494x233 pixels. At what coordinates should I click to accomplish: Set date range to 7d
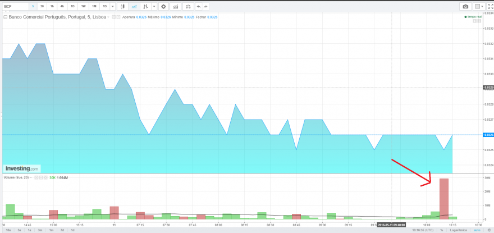[x=62, y=230]
